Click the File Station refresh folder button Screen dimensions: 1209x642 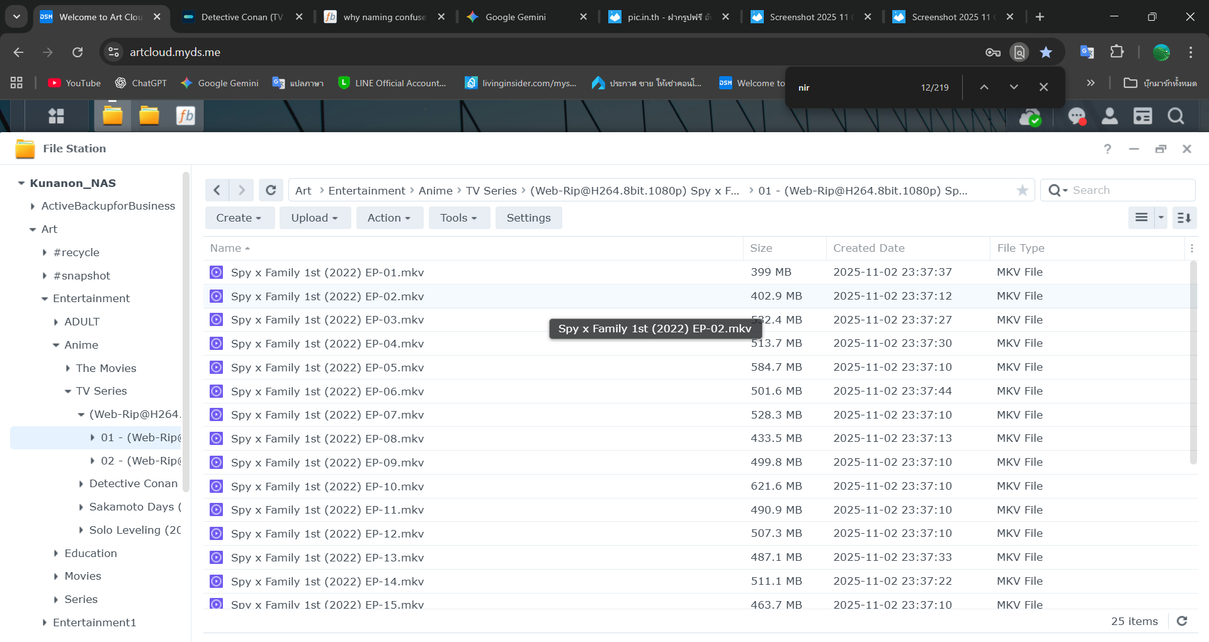point(271,190)
